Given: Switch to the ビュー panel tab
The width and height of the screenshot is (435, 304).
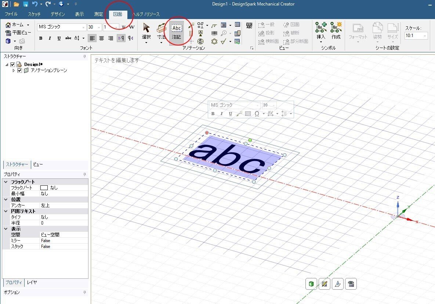Looking at the screenshot, I should coord(38,164).
